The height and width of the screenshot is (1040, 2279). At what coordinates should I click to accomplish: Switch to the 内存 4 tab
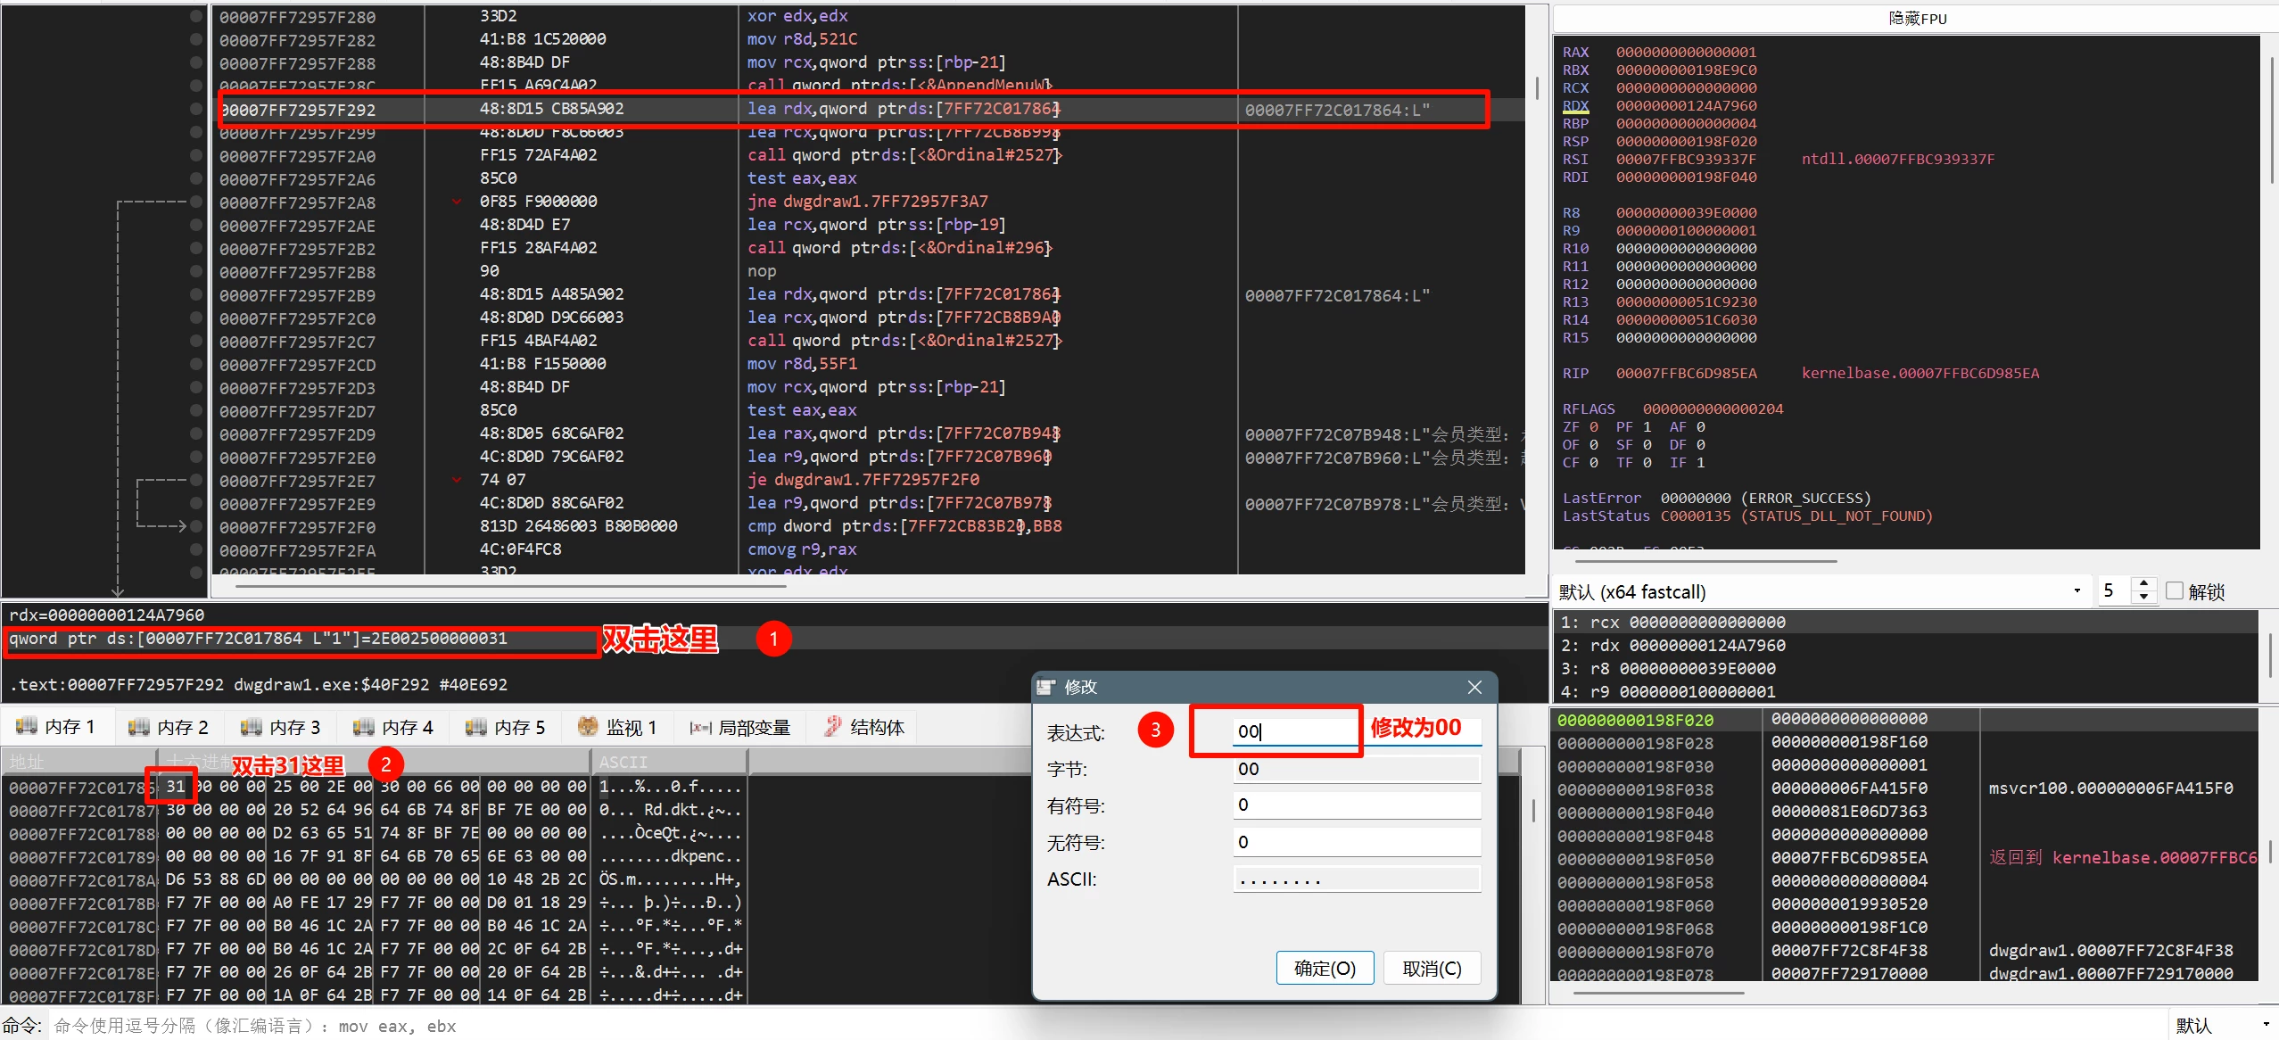pyautogui.click(x=392, y=726)
